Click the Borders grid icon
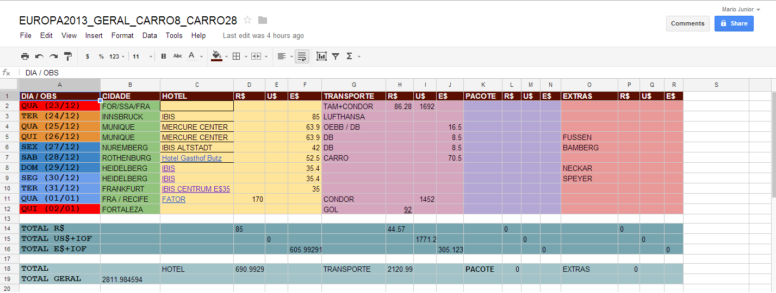The image size is (776, 293). tap(236, 56)
